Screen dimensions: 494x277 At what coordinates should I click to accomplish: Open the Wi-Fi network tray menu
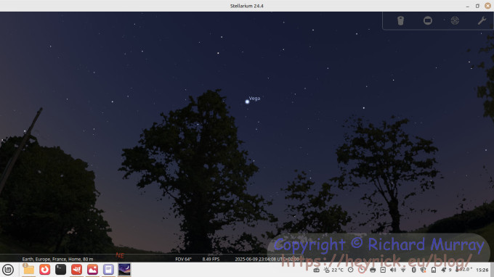tap(403, 270)
